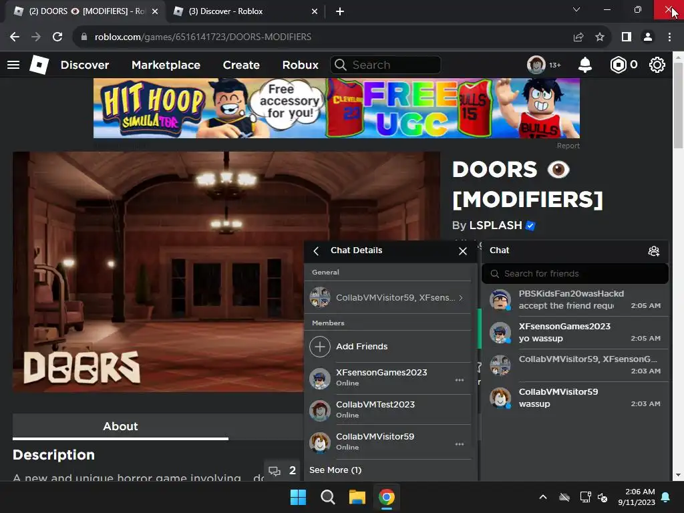Screen dimensions: 684x513
Task: Click the page vertical scrollbar thumb
Action: click(678, 106)
